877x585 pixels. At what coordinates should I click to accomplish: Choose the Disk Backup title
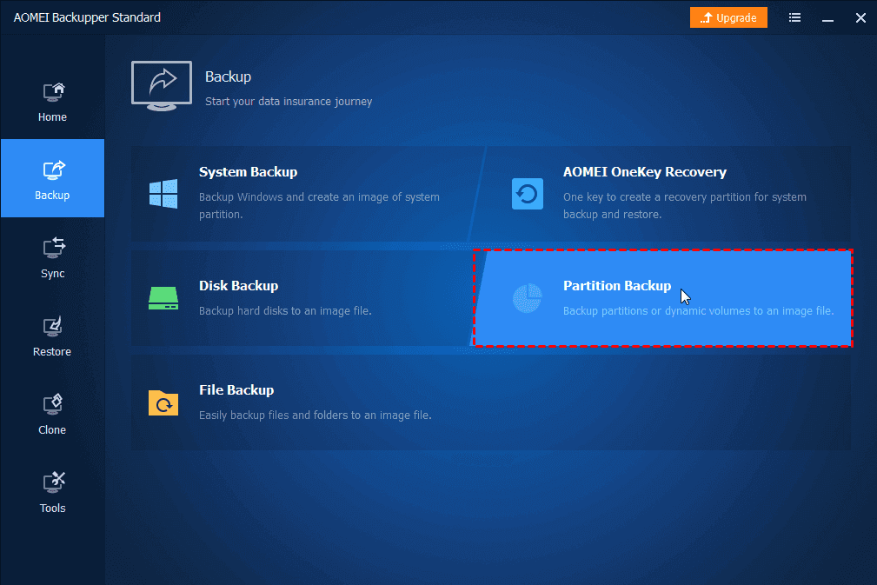(x=239, y=286)
